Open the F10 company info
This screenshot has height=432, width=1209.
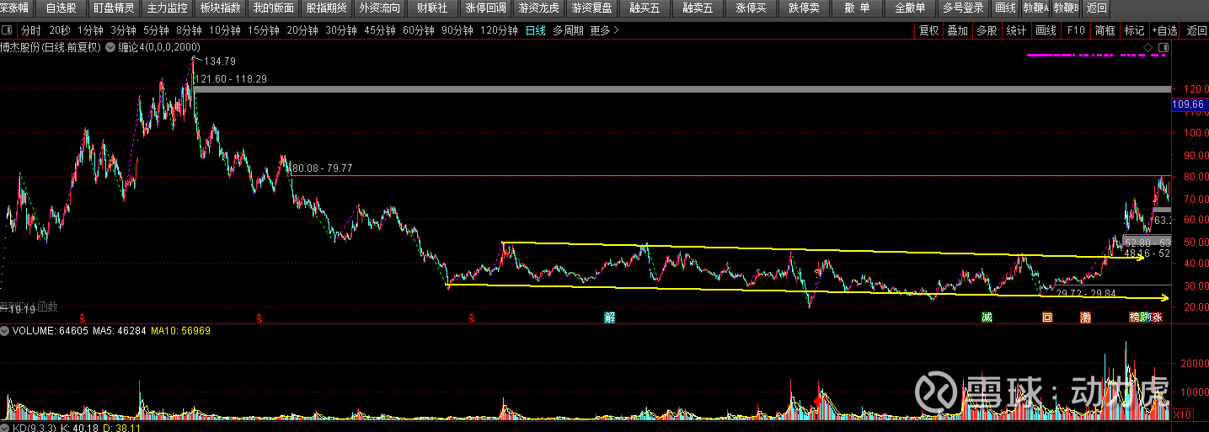point(1076,30)
